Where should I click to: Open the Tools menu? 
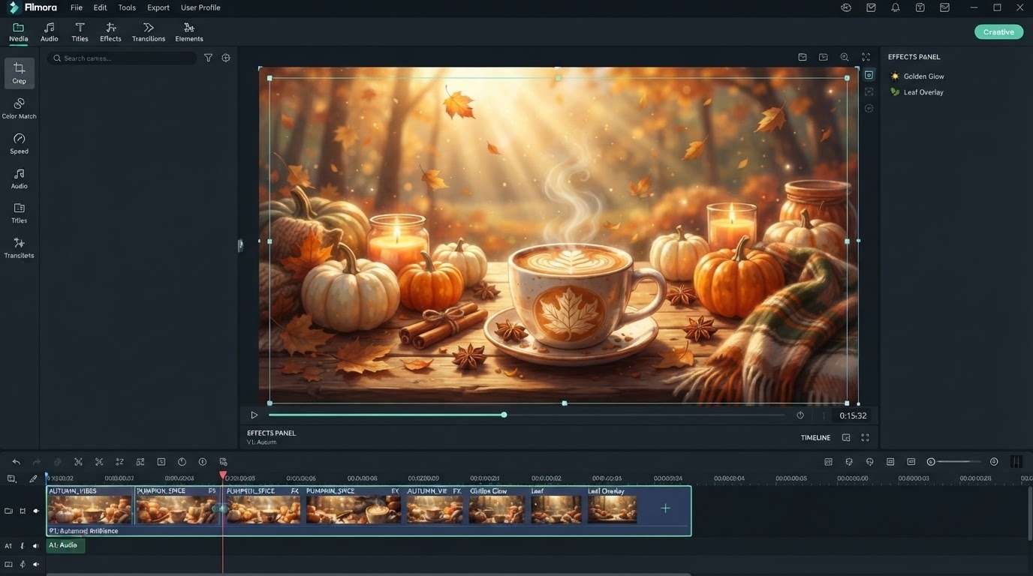(127, 7)
